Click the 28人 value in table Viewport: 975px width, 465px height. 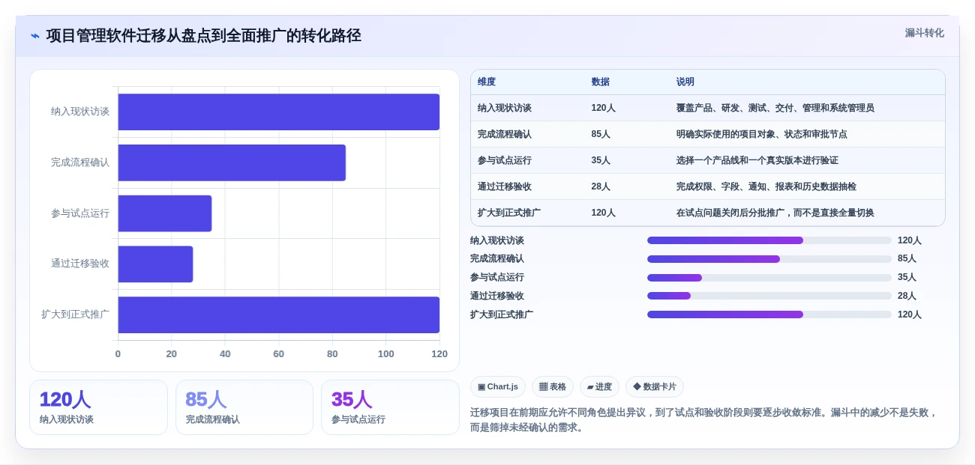pos(601,186)
